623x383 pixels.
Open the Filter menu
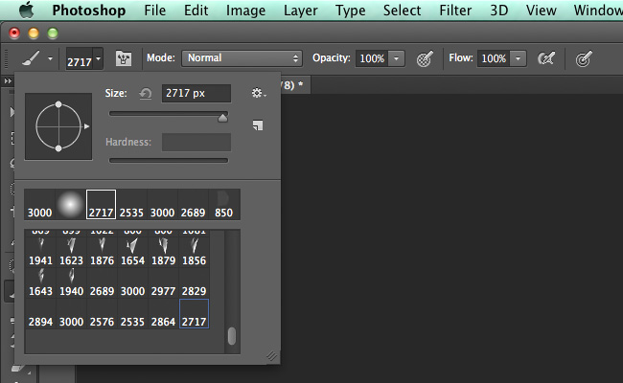click(x=455, y=11)
